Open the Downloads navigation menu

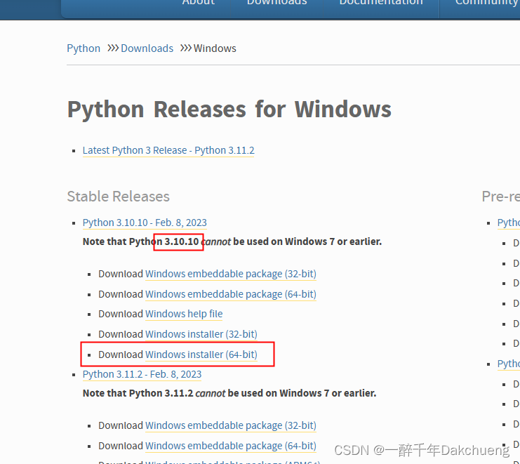[x=276, y=3]
